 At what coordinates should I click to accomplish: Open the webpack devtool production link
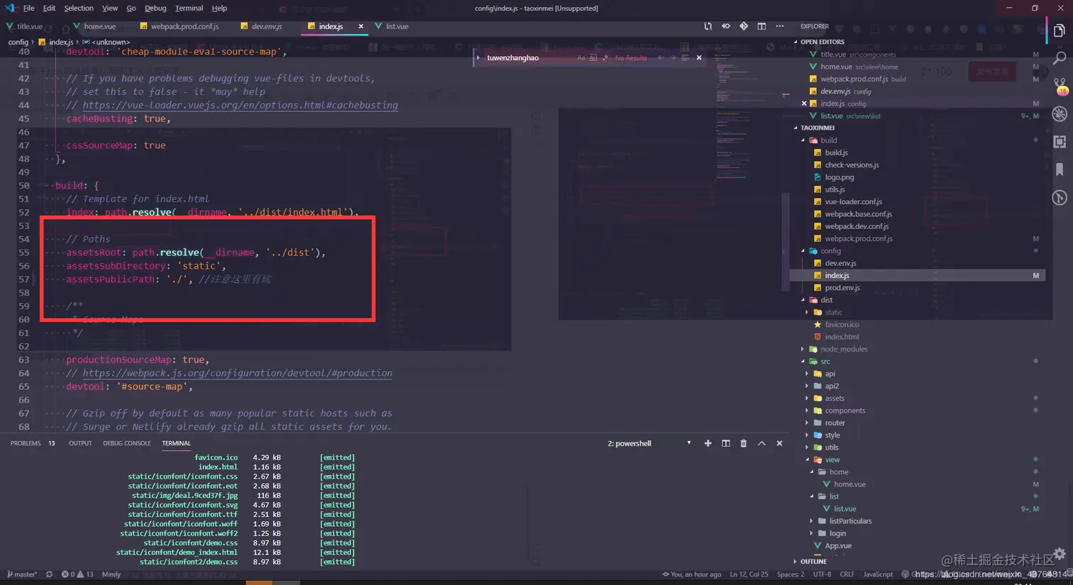[238, 373]
